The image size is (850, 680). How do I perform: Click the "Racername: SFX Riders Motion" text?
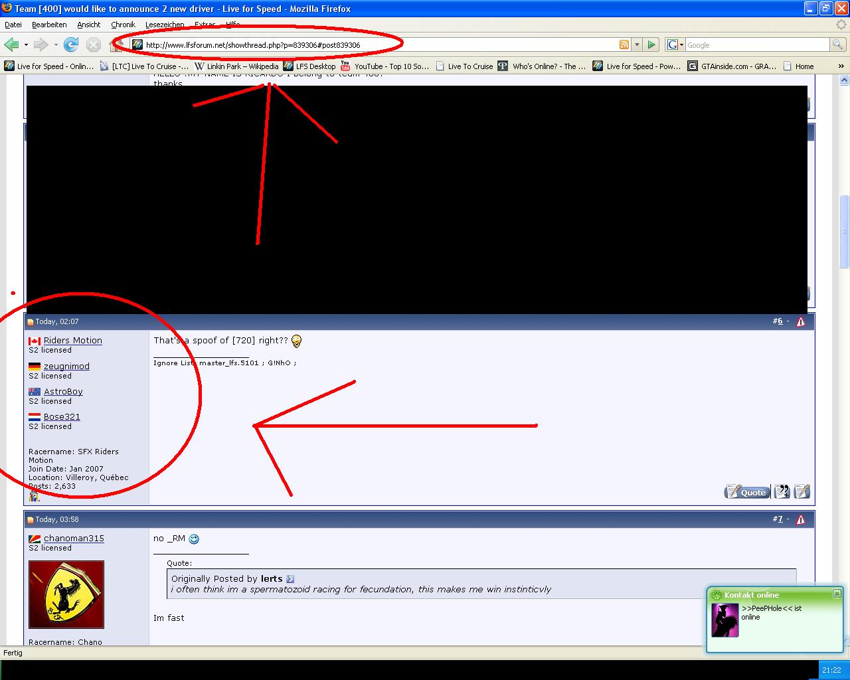[74, 456]
